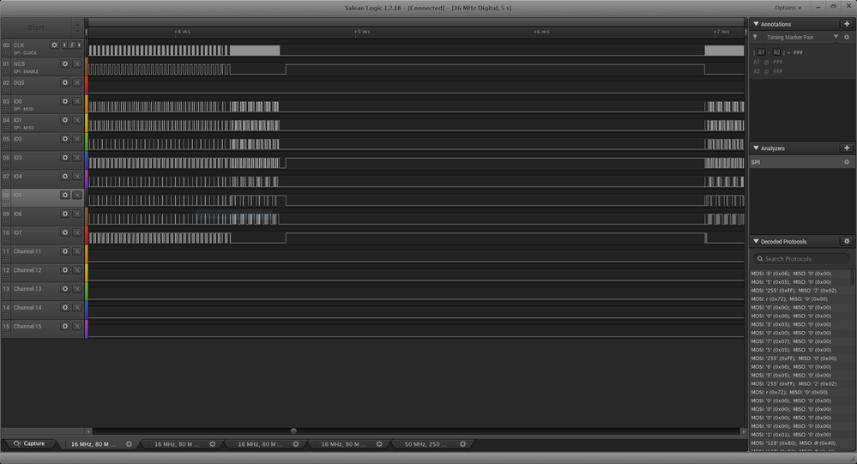Open settings gear for Channel 15
The image size is (857, 464).
[65, 326]
